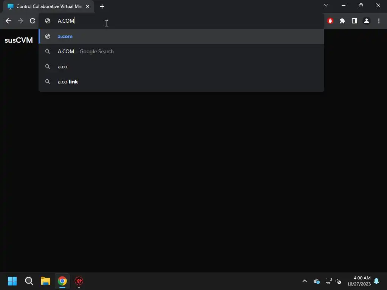Restore down the Chrome window

coord(361,5)
